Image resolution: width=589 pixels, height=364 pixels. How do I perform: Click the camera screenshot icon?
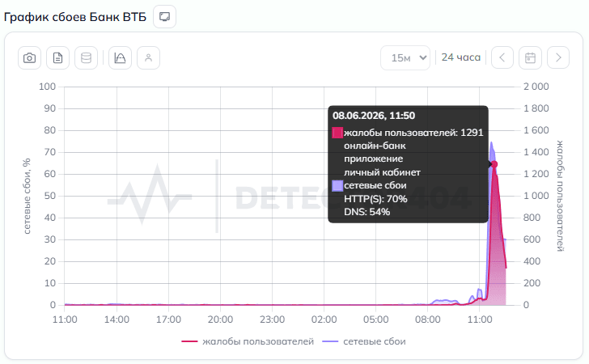tap(29, 58)
